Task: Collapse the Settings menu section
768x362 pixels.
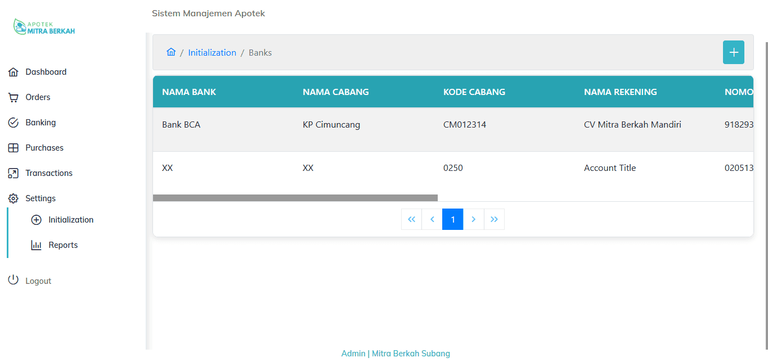Action: (40, 198)
